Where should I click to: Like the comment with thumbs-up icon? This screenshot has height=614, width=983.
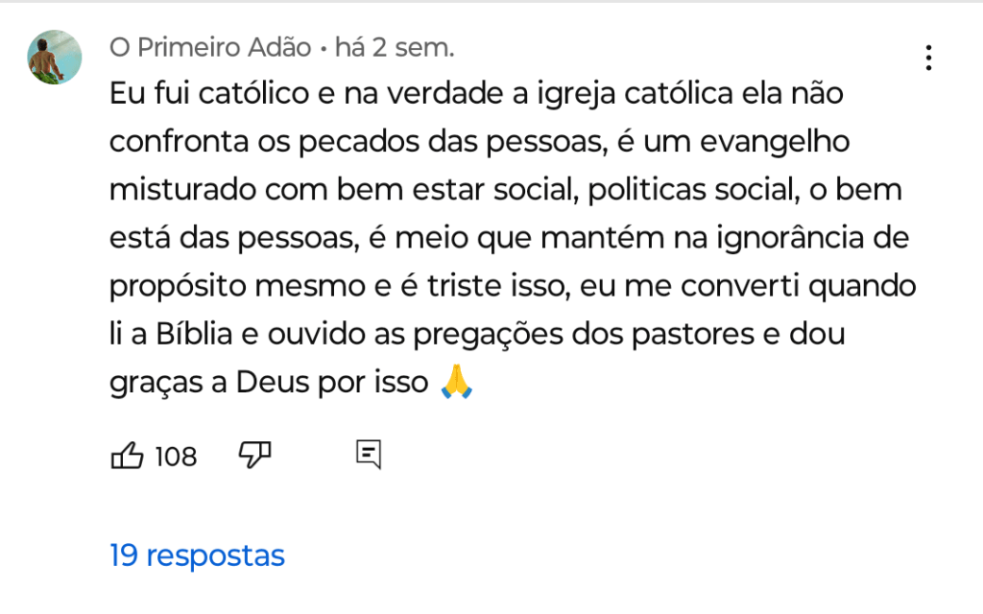[128, 456]
